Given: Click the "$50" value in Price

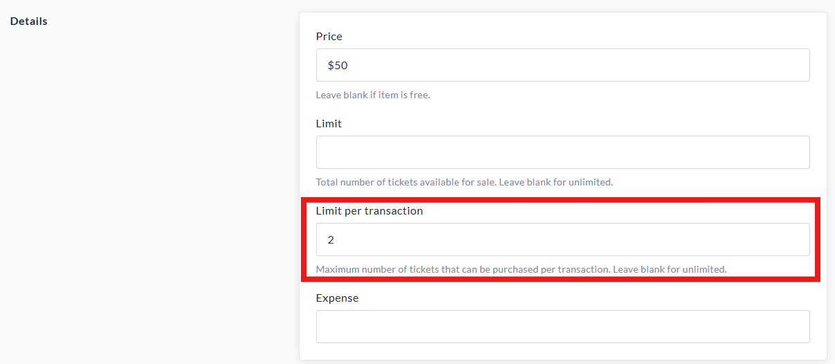Looking at the screenshot, I should click(338, 65).
